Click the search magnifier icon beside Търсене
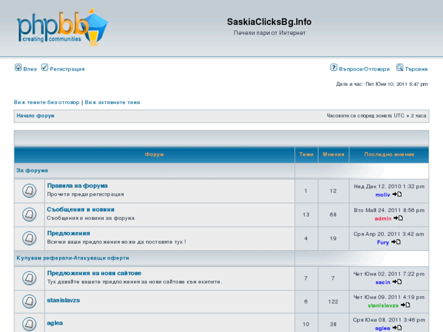This screenshot has width=443, height=332. 400,68
